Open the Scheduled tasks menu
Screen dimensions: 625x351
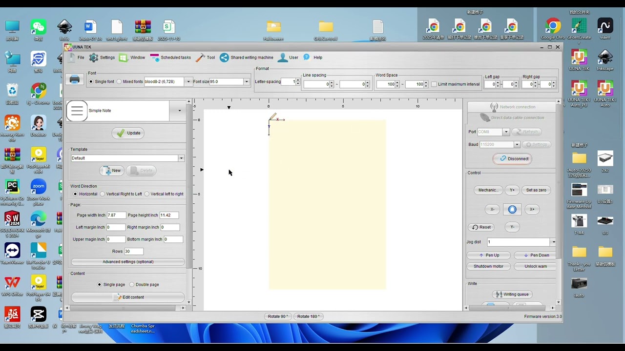(170, 58)
